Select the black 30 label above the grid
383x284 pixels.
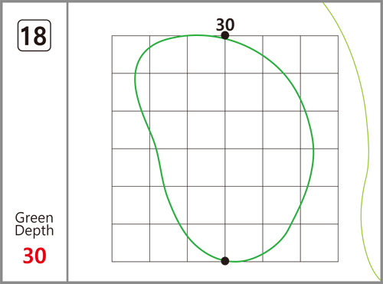tap(225, 24)
